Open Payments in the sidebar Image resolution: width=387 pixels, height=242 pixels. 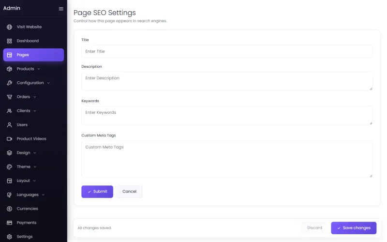tap(33, 223)
